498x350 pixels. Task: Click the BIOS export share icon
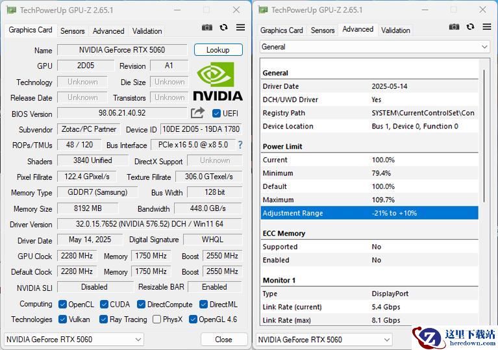click(x=197, y=113)
